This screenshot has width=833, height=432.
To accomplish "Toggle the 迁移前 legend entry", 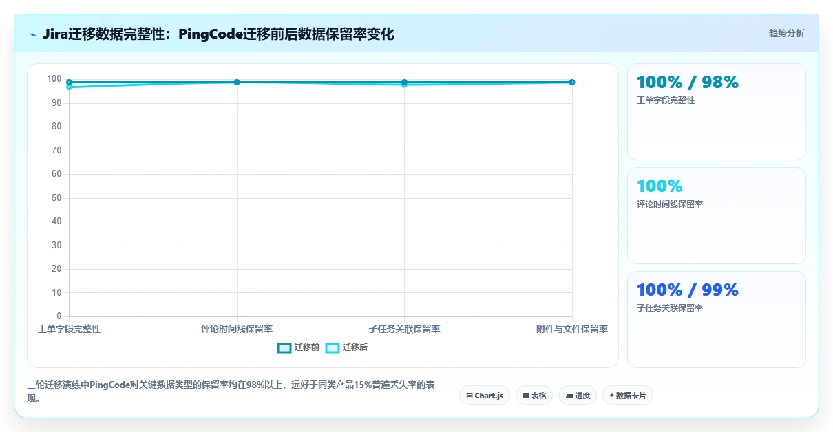I will coord(298,347).
